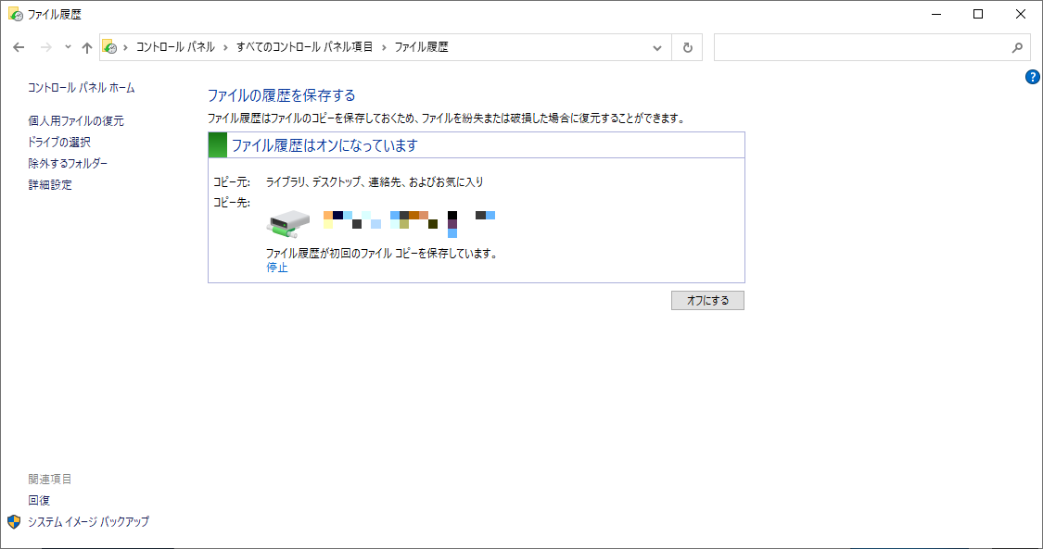
Task: Click the 停止 link to stop copying
Action: pos(277,268)
